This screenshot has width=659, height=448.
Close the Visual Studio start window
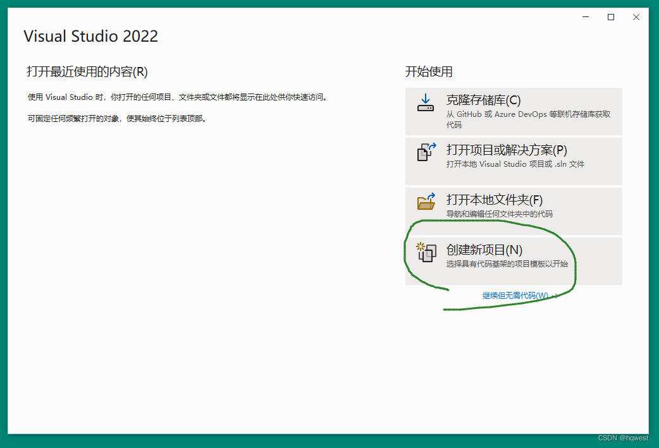[x=636, y=17]
